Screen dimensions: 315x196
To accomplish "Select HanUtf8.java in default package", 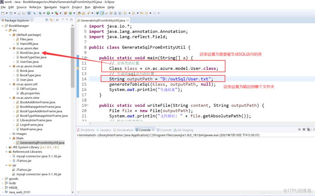I will click(29, 44).
